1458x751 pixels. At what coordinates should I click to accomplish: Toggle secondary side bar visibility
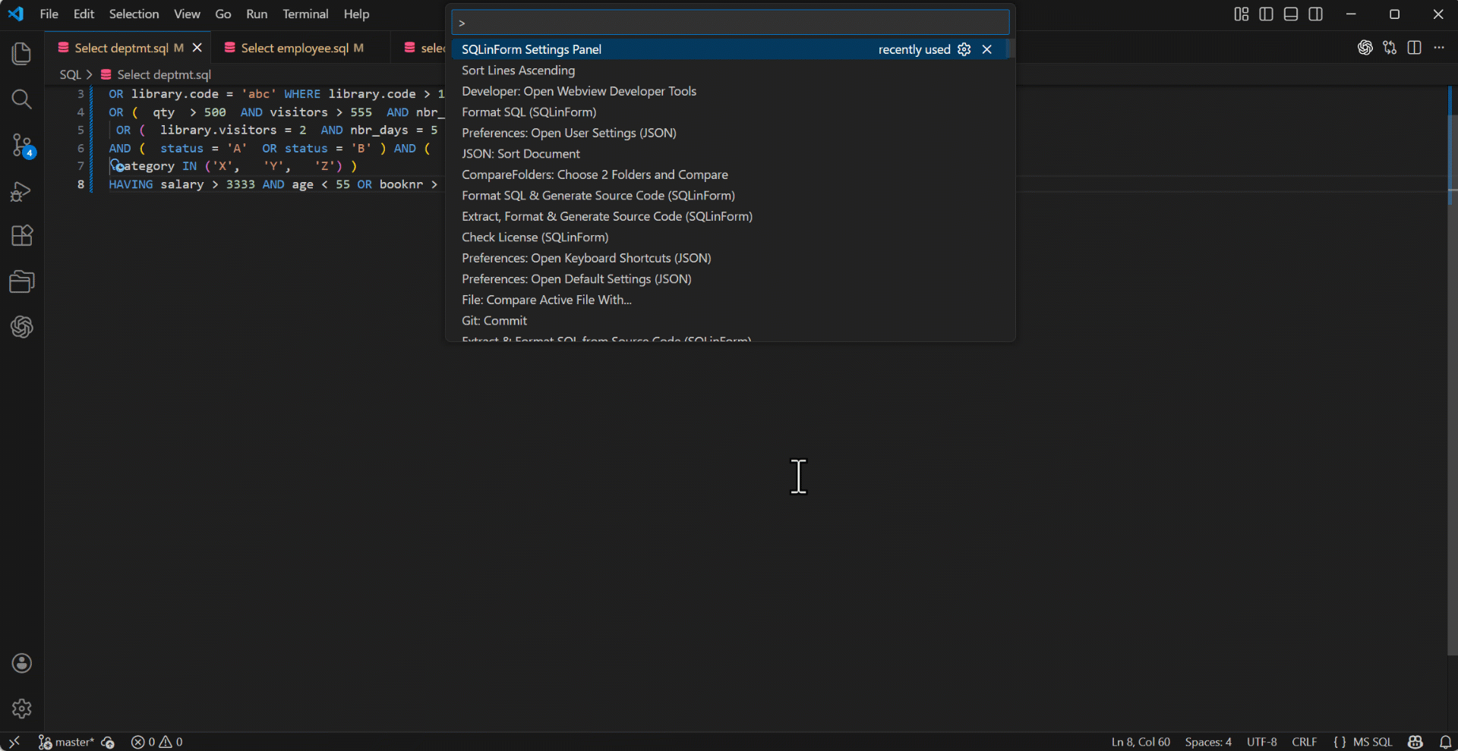(1316, 14)
